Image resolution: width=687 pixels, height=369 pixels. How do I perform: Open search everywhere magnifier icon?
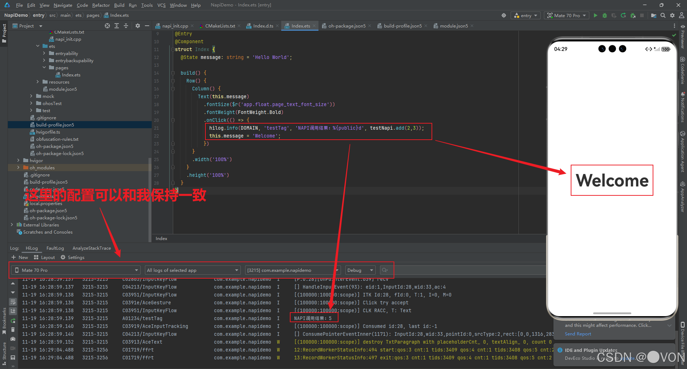[663, 15]
